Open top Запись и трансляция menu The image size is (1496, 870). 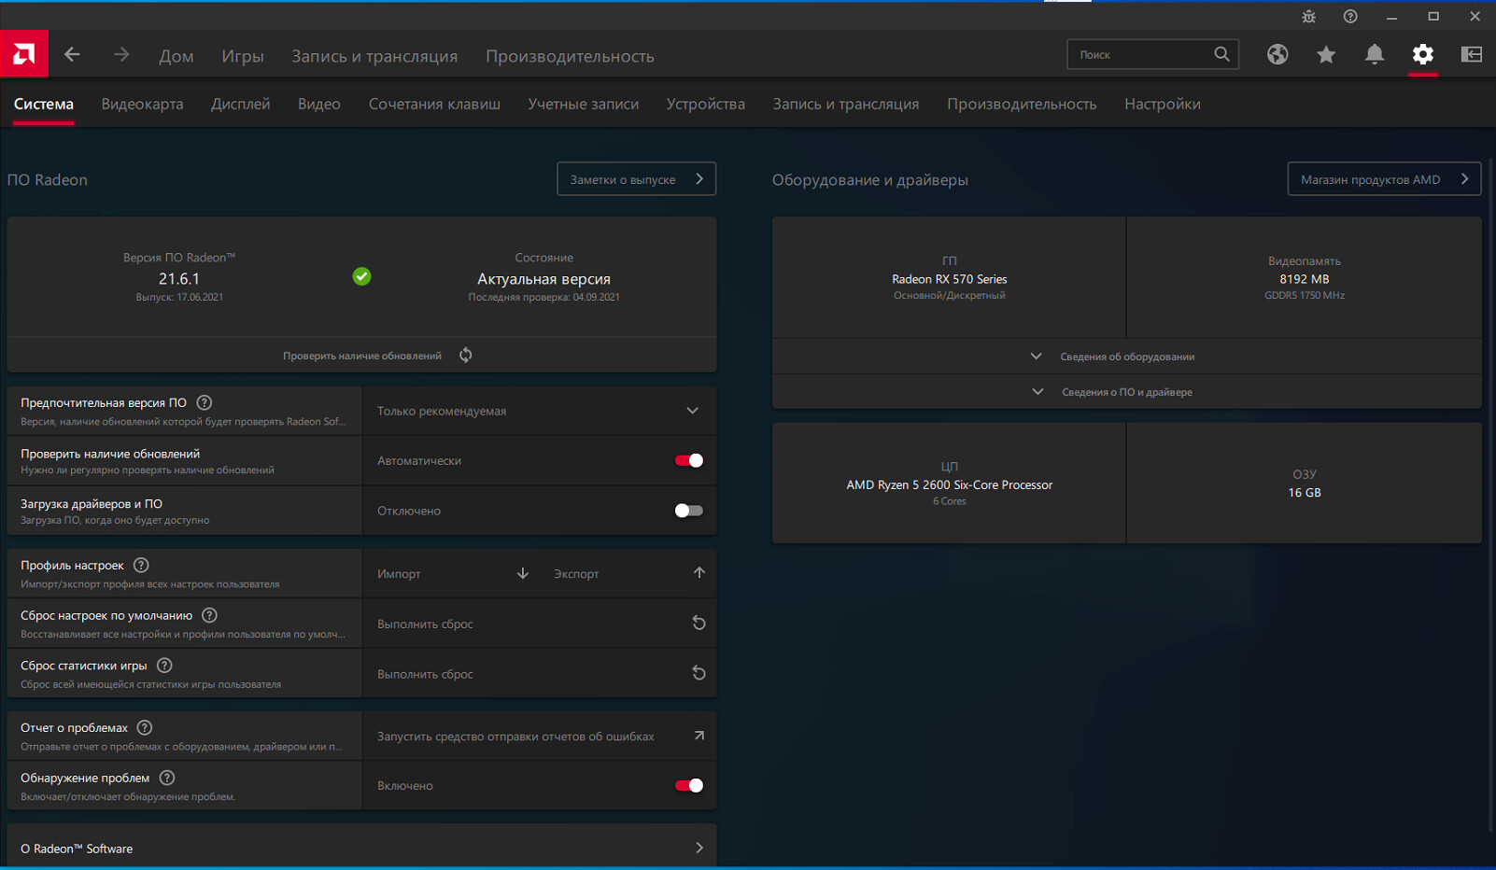tap(374, 56)
